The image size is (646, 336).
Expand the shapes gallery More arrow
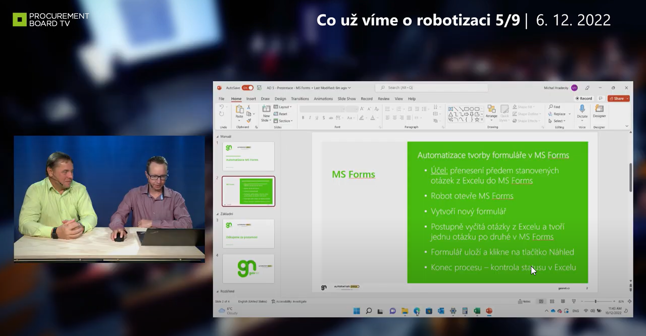point(482,120)
